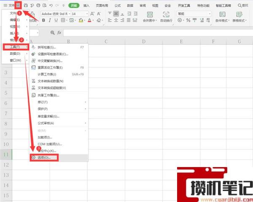The image size is (253, 202).
Task: Click the clear formatting eraser icon
Action: (x=99, y=20)
